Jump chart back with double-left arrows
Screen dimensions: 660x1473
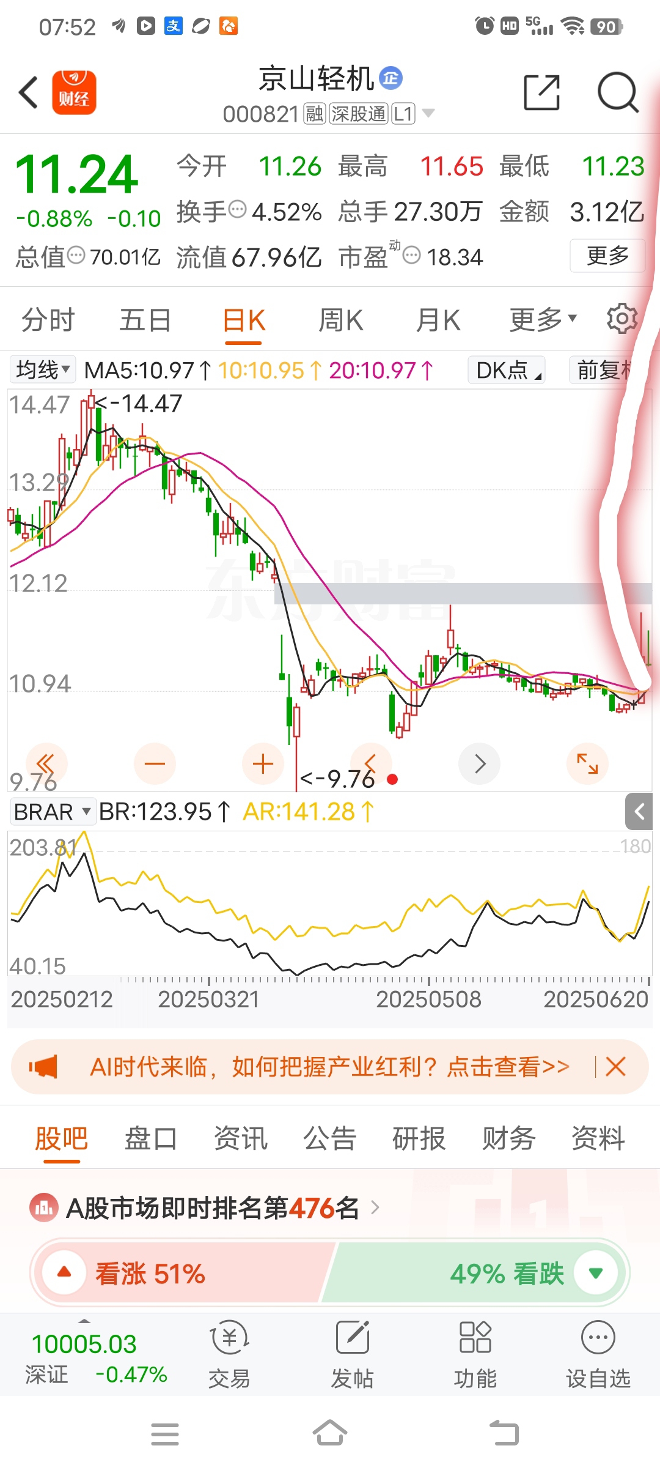point(46,763)
